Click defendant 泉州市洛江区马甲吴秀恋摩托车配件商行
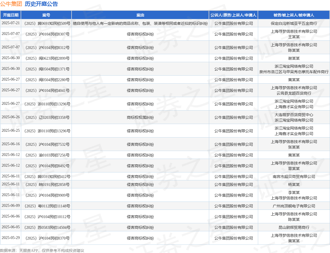The height and width of the screenshot is (253, 330). 294,72
